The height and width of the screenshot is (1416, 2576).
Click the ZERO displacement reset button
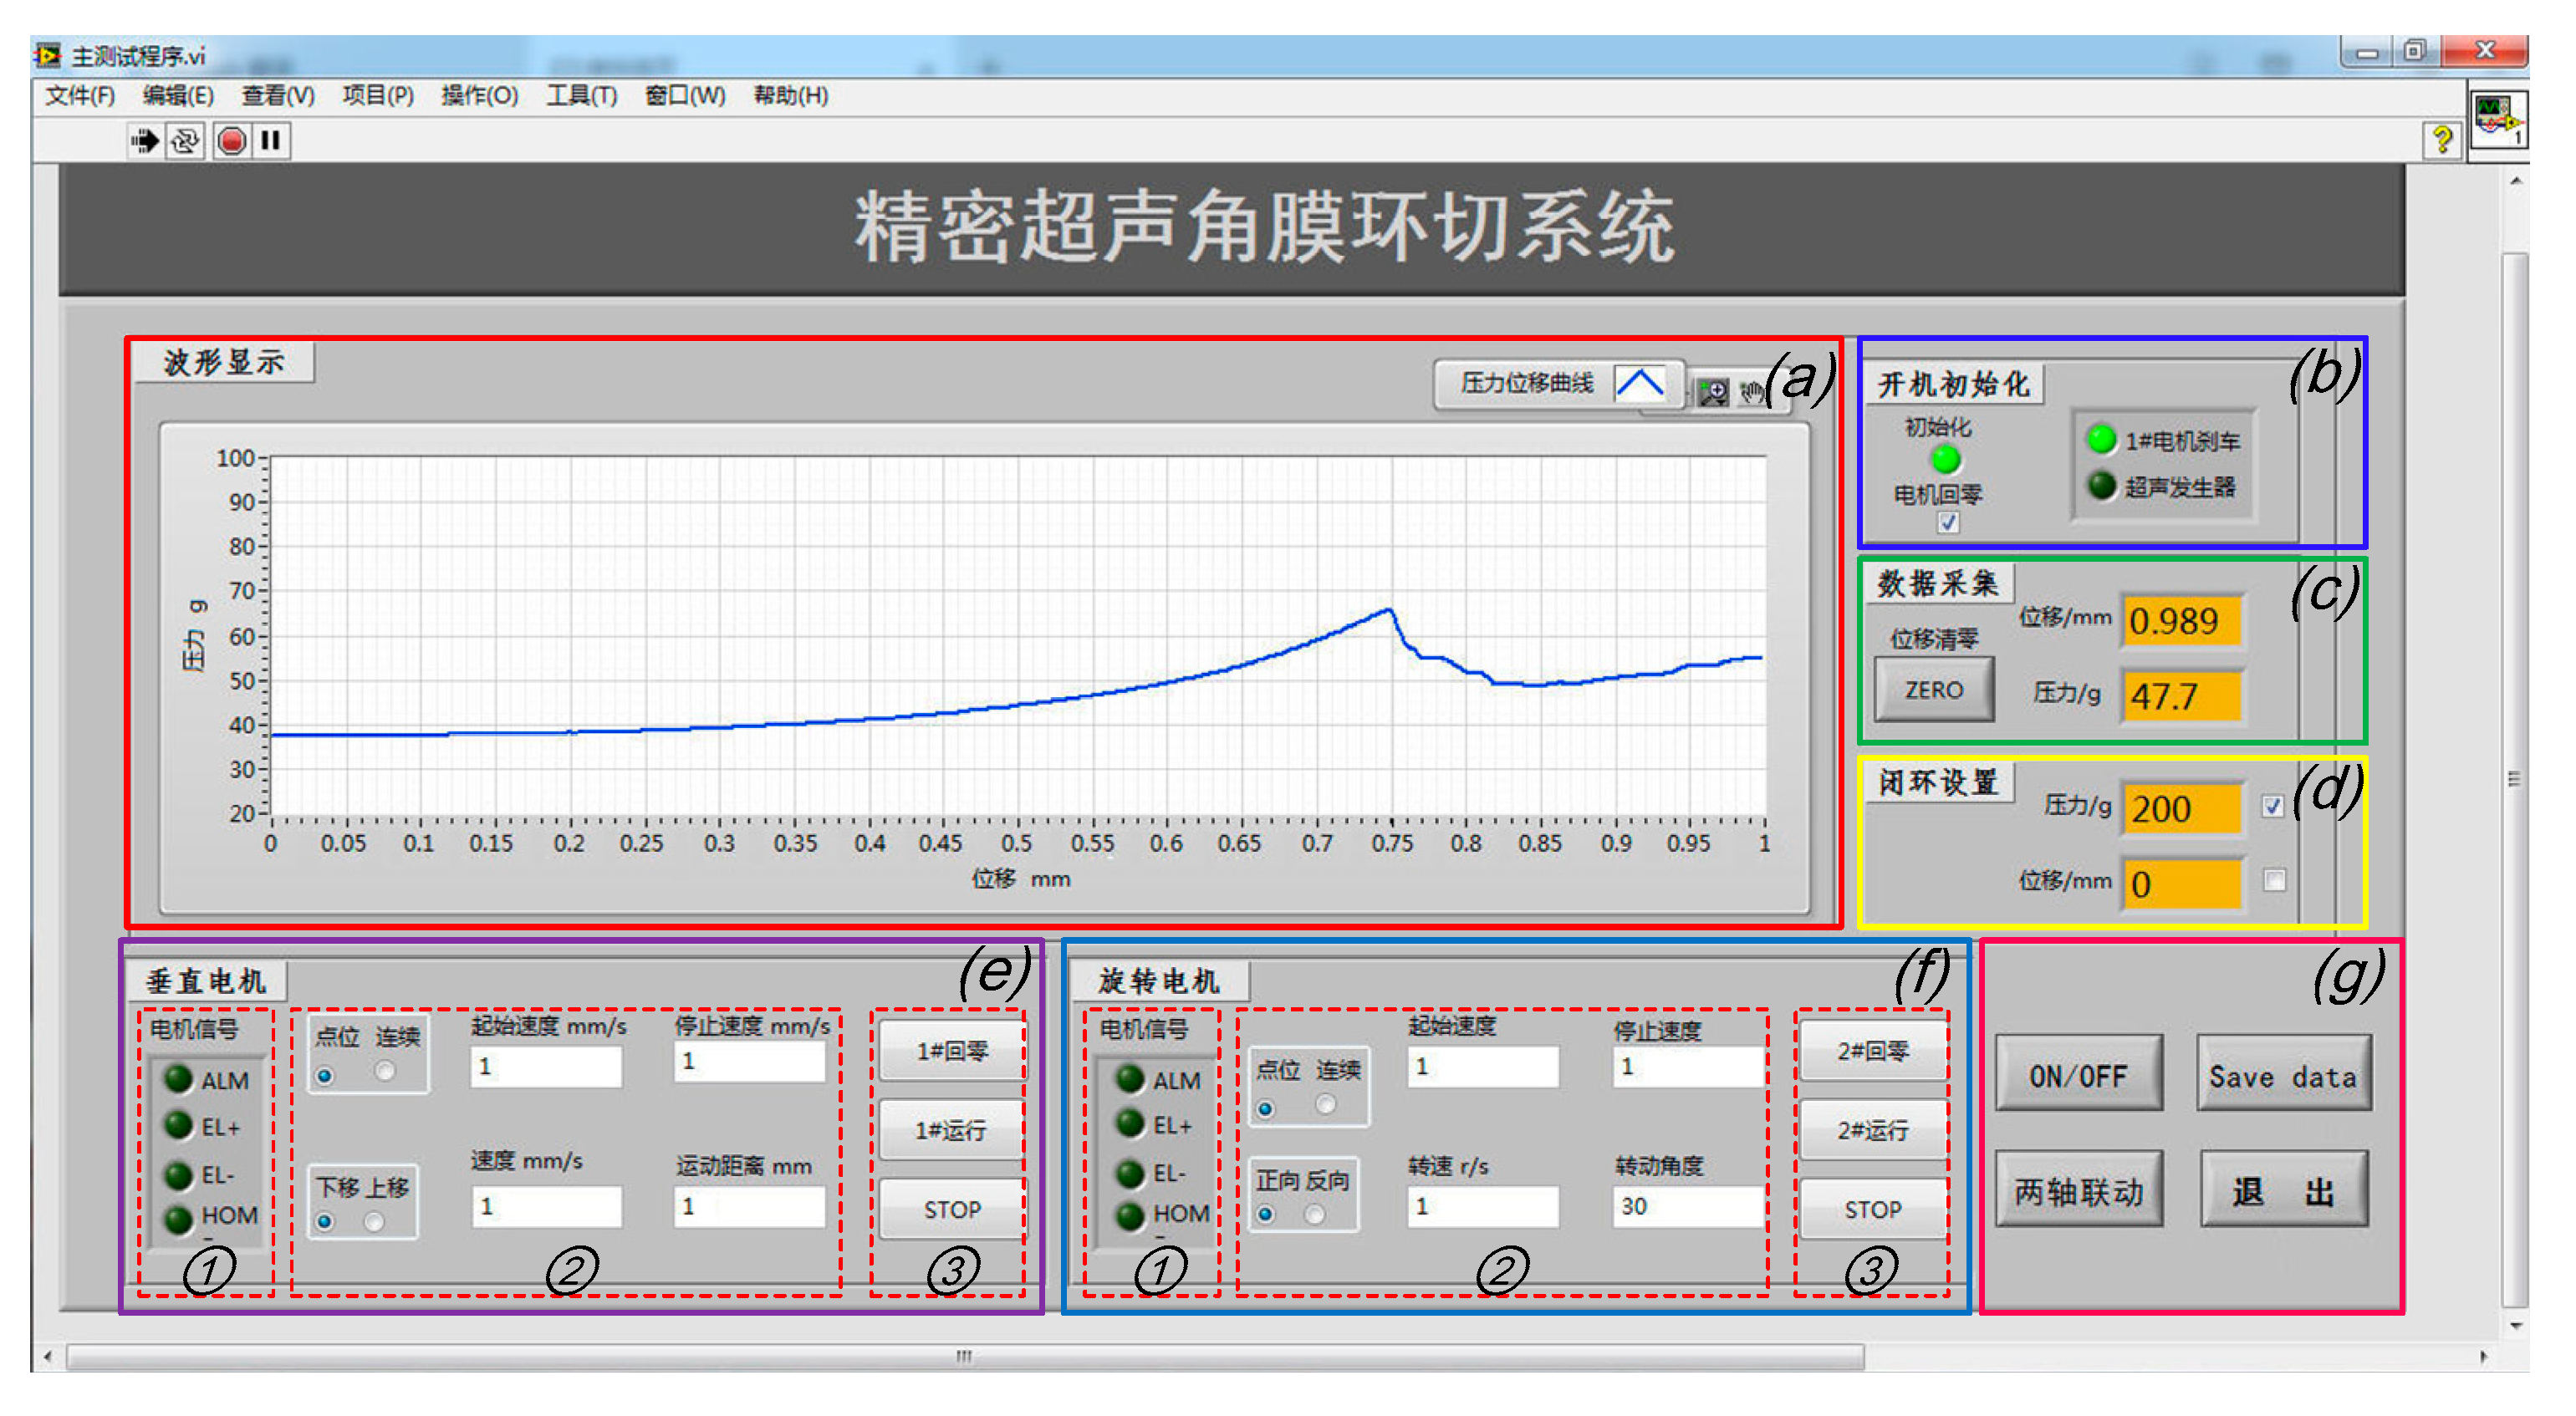click(1933, 690)
